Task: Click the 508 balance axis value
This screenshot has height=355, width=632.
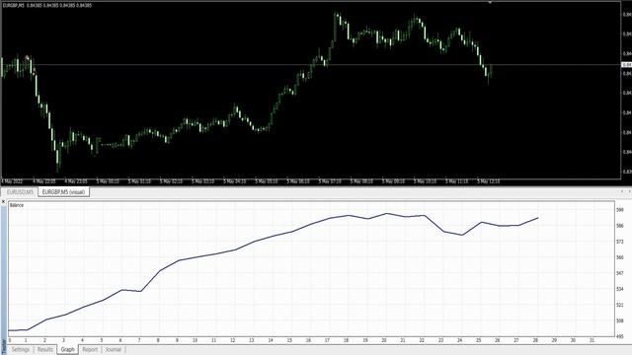Action: coord(619,320)
